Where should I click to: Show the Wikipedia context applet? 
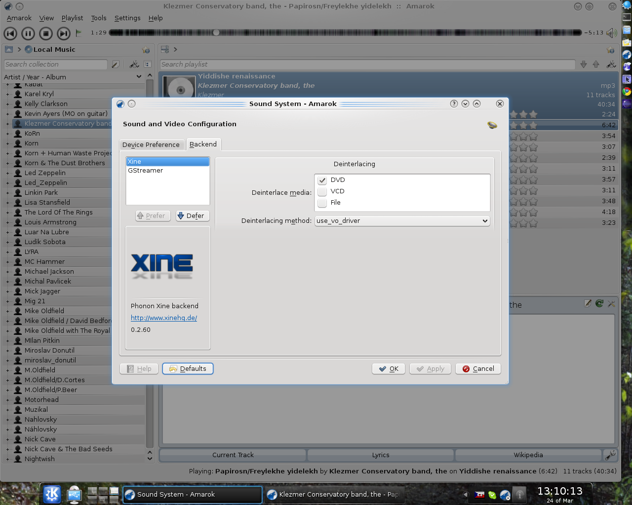528,455
